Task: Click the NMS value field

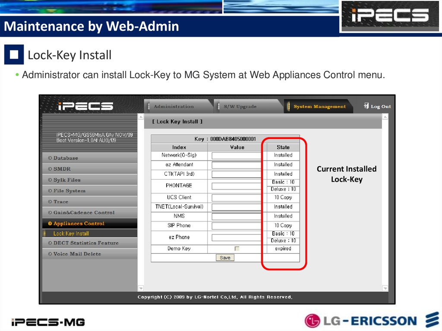Action: [237, 217]
